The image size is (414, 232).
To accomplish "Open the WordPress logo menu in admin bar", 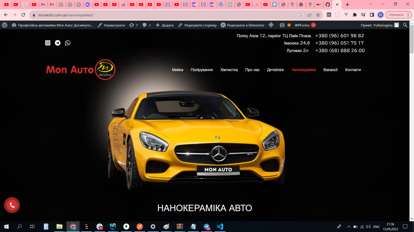I will (5, 25).
